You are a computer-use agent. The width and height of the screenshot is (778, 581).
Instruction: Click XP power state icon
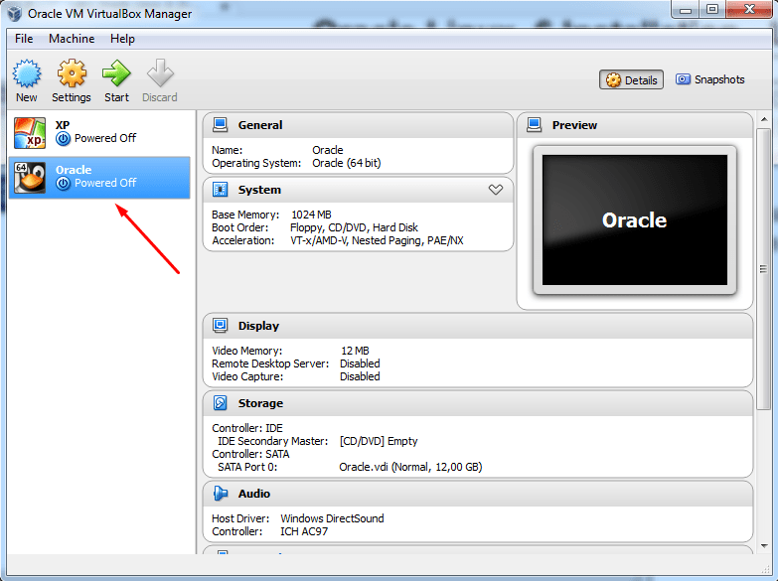(x=63, y=139)
